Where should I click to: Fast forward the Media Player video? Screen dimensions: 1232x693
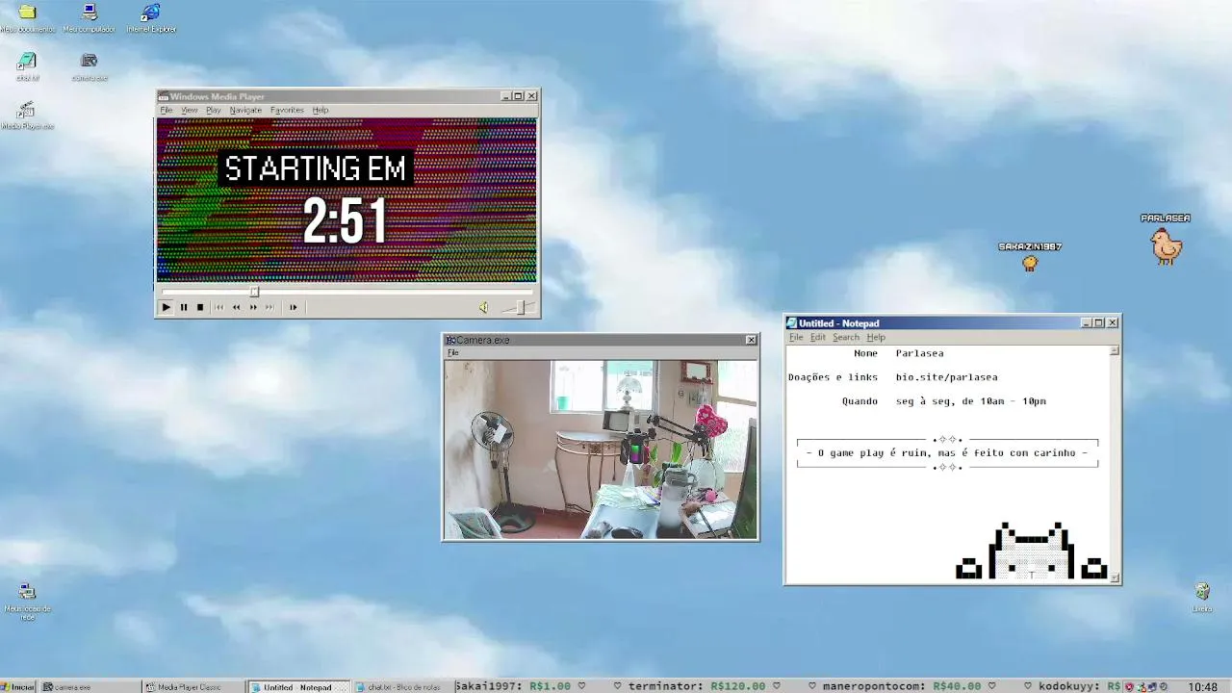253,307
